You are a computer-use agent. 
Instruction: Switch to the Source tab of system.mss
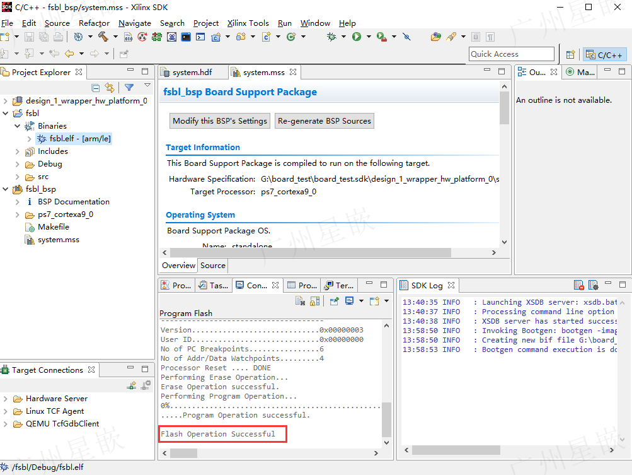[x=213, y=266]
